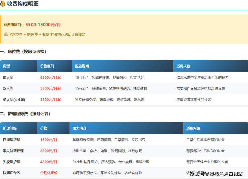Click the money bag icon beside 收费构成明细
Viewport: 248px width, 179px height.
pos(3,4)
